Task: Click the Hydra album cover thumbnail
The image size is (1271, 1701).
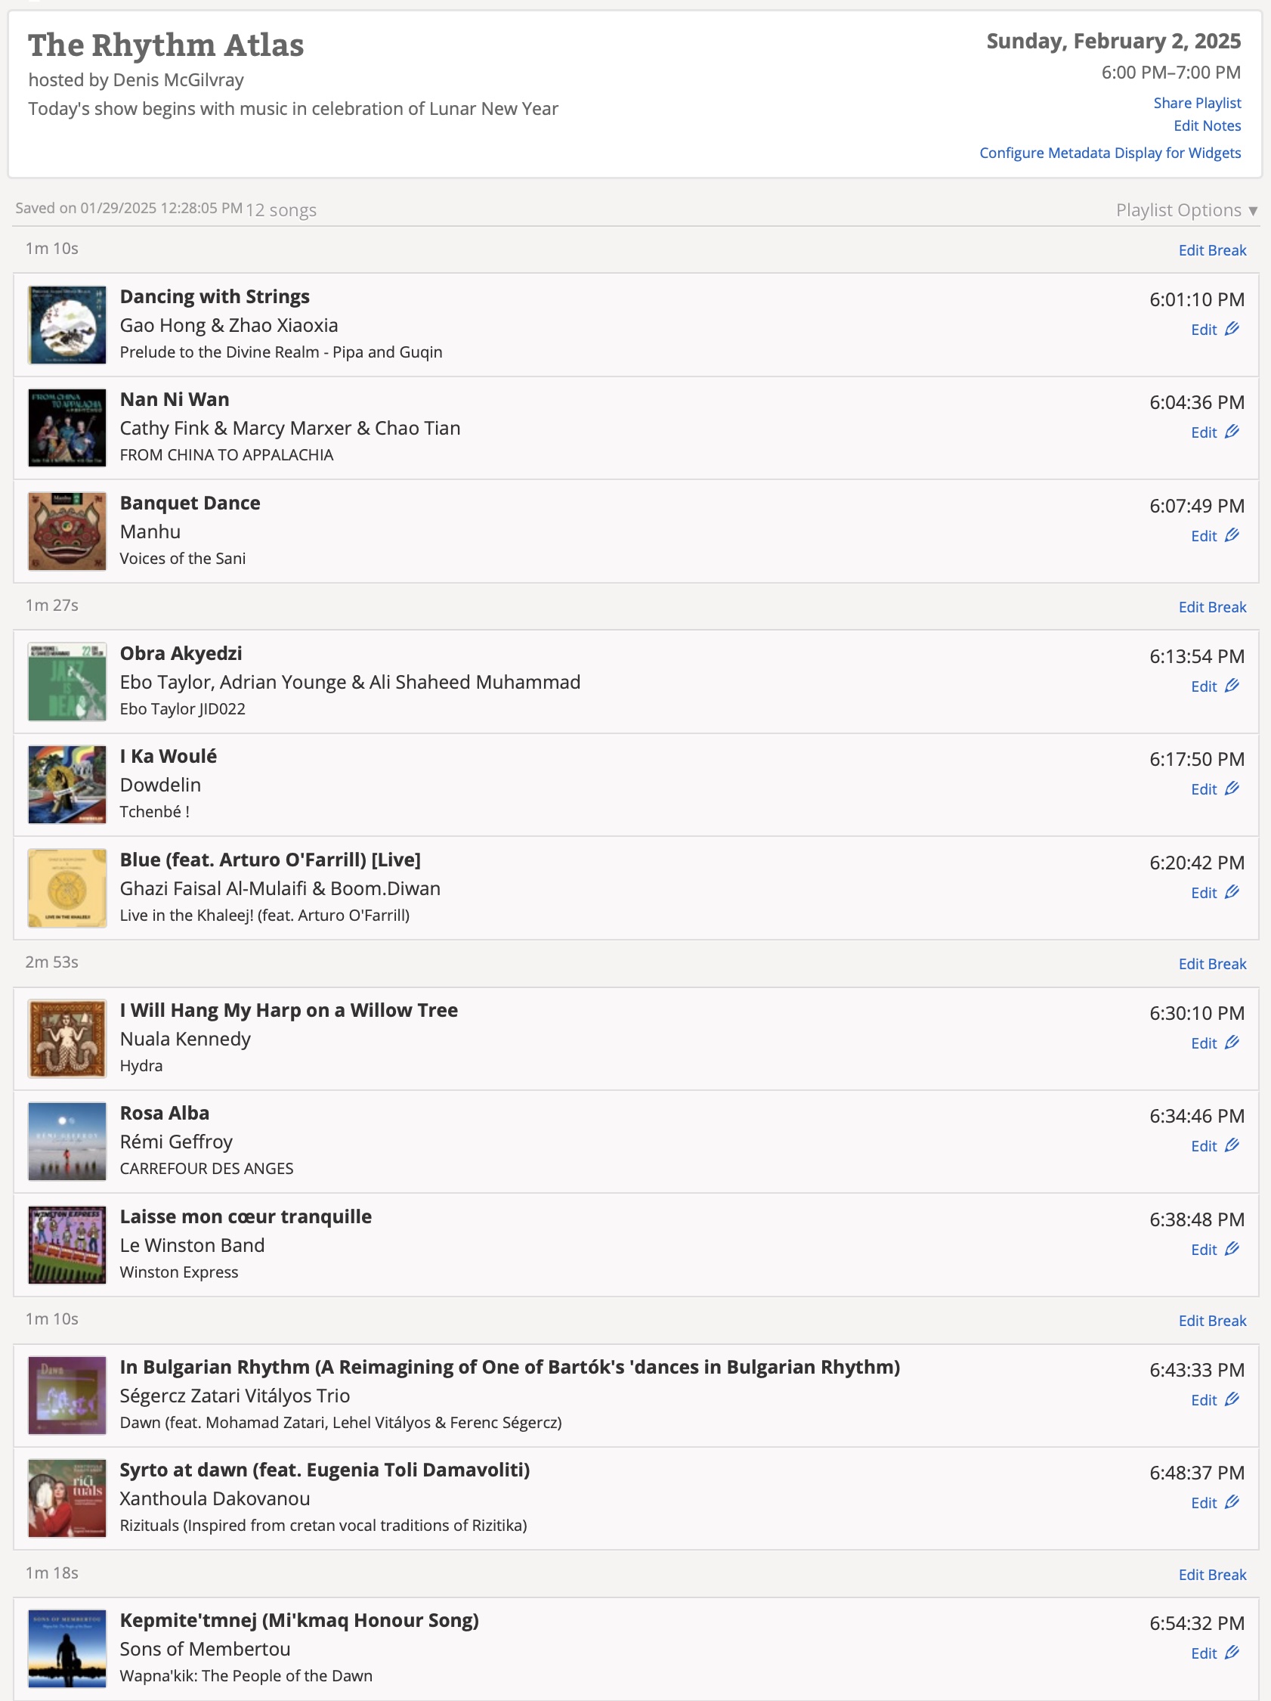Action: pyautogui.click(x=67, y=1039)
